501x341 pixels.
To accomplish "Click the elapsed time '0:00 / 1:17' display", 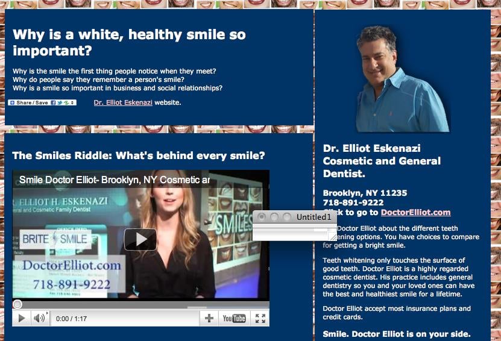I will click(x=71, y=319).
